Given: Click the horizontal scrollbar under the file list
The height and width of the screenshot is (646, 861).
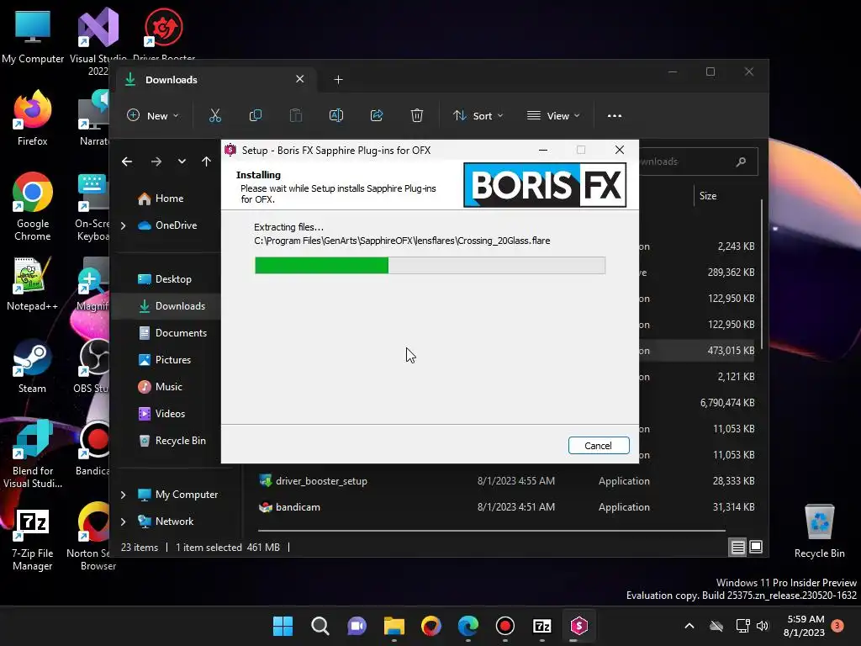Looking at the screenshot, I should coord(491,531).
